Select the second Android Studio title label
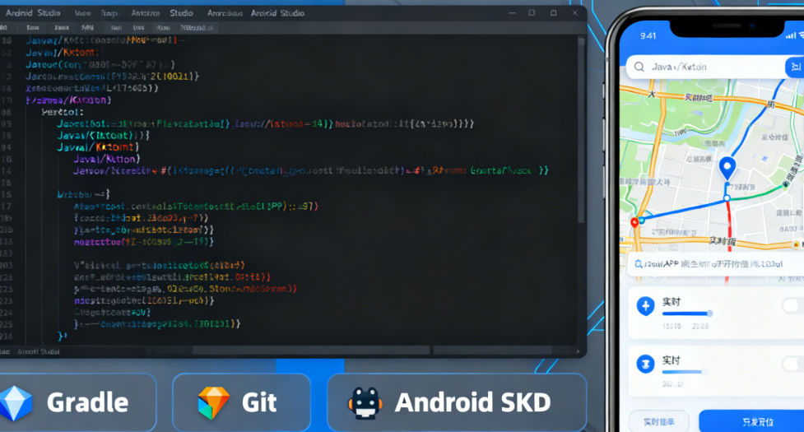The image size is (804, 432). pos(277,13)
